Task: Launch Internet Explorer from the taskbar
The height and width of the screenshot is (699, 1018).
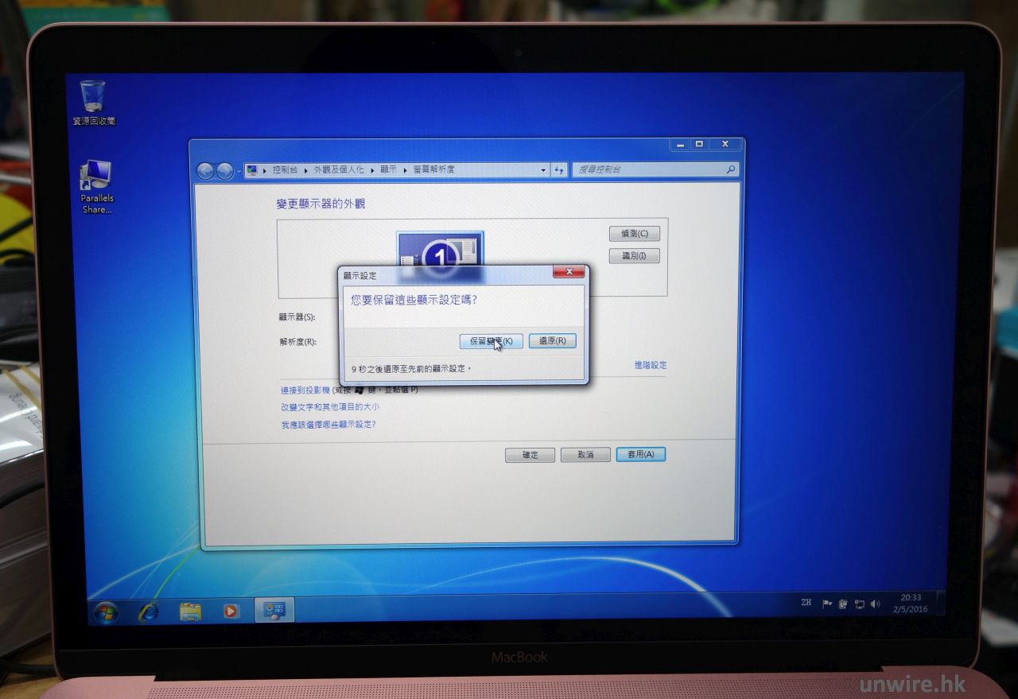Action: tap(149, 612)
